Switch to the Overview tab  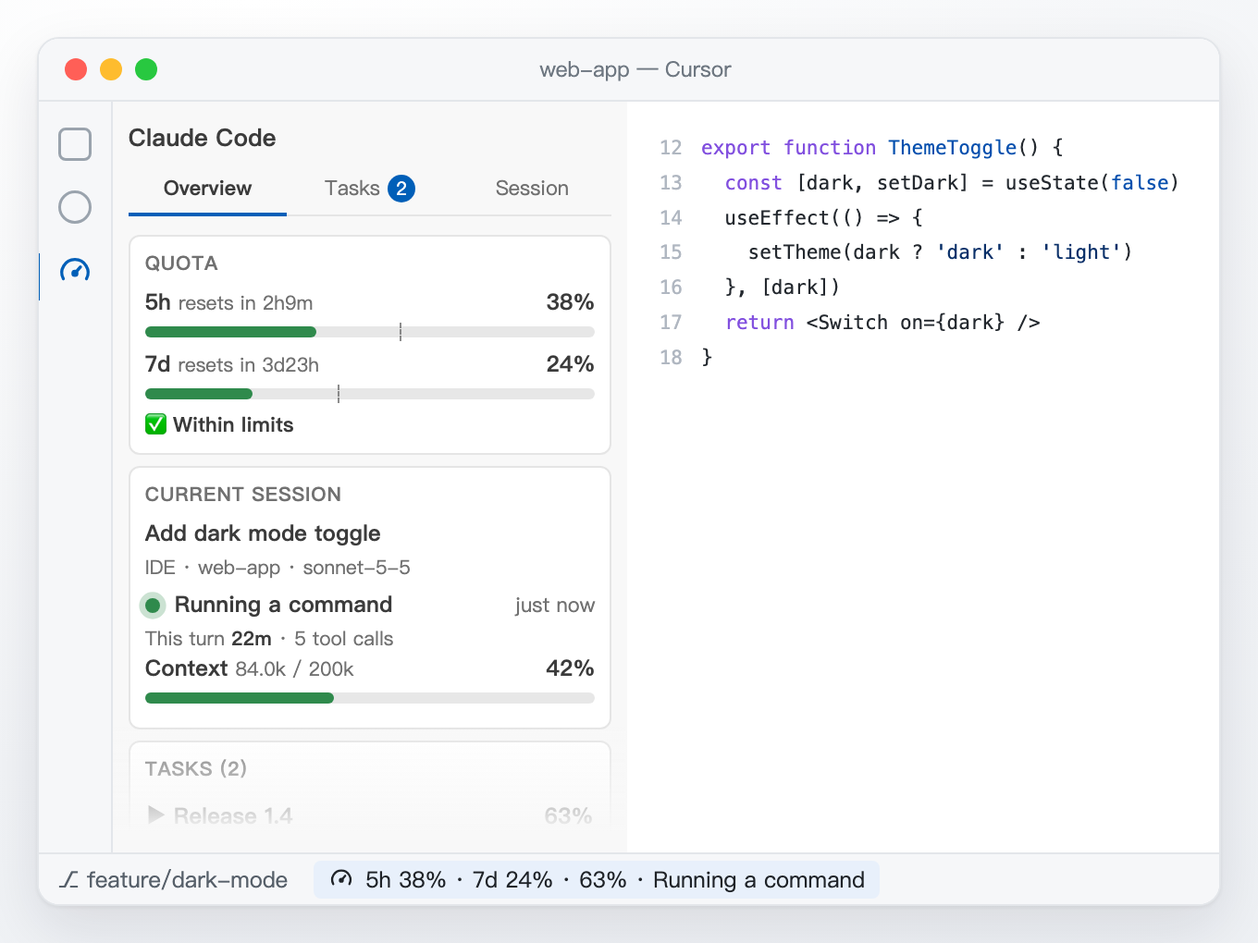207,189
